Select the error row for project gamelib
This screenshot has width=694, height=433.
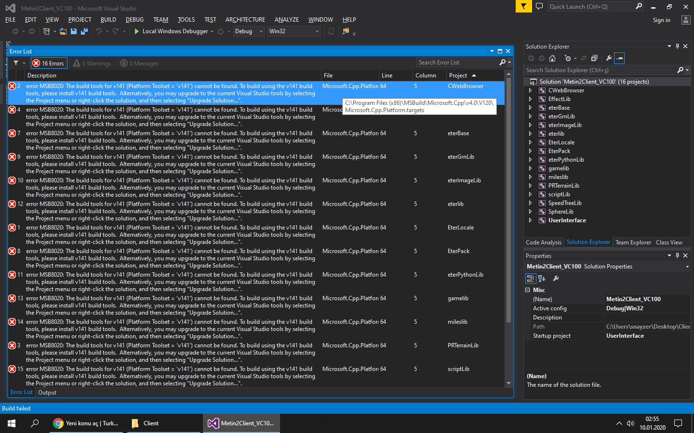256,306
